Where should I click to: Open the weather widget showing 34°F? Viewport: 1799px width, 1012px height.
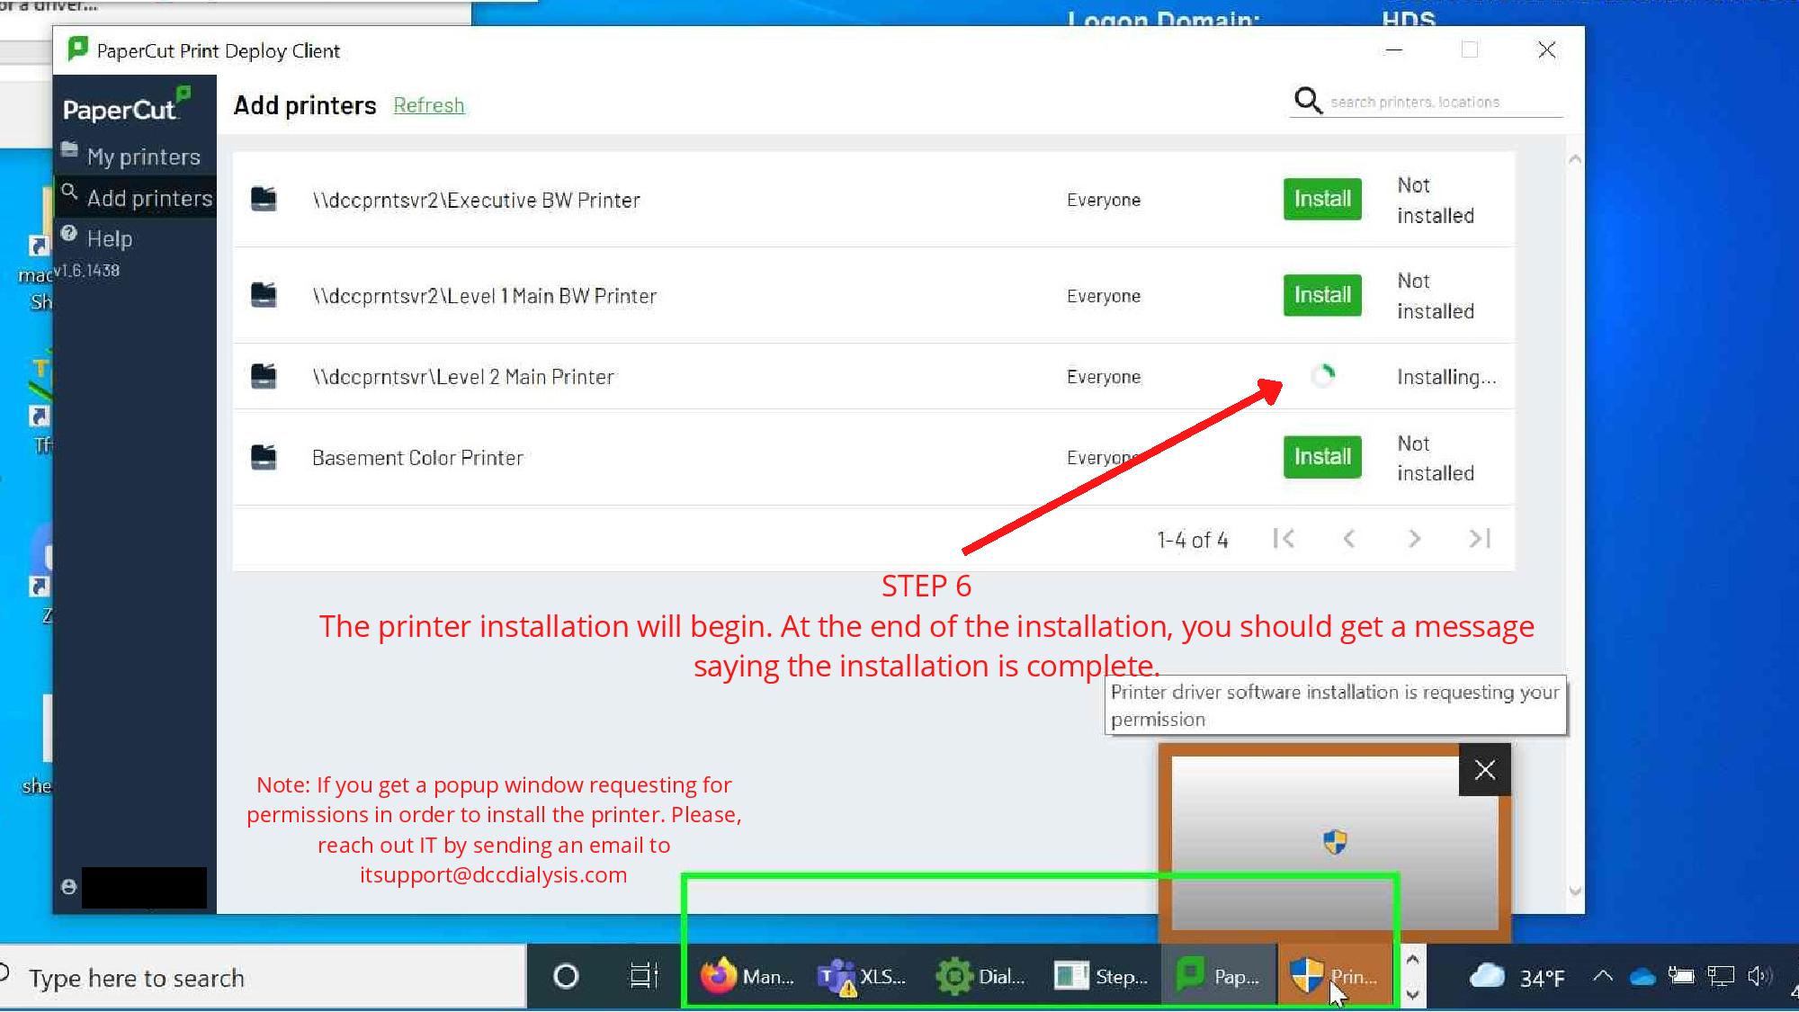pos(1517,977)
